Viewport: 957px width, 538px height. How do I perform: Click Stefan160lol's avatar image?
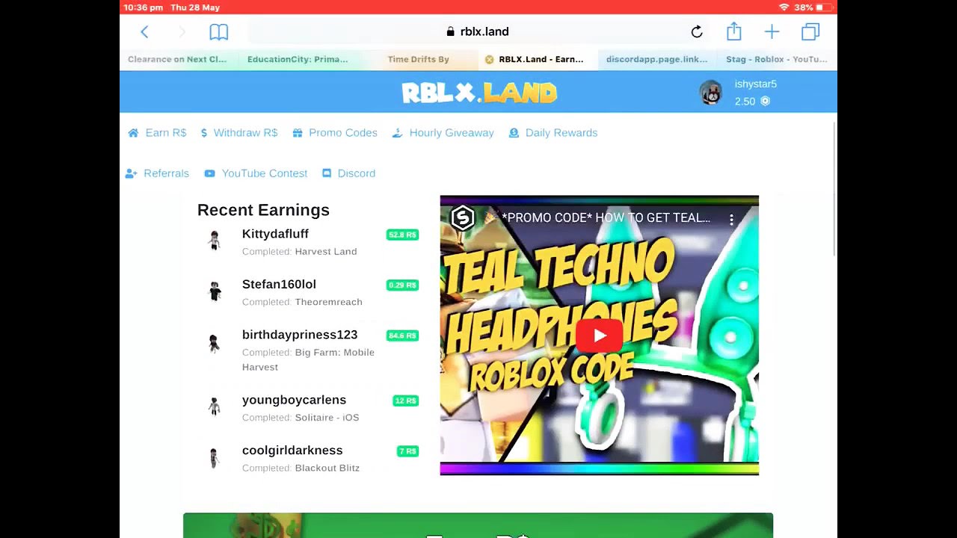[215, 291]
